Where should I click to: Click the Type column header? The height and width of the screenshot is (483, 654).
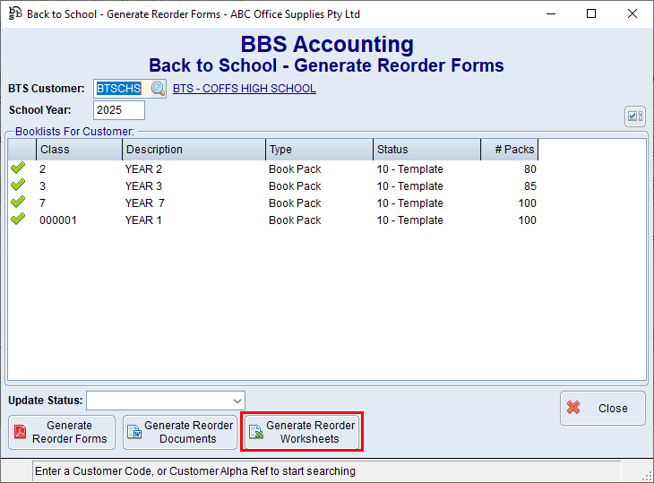click(319, 150)
